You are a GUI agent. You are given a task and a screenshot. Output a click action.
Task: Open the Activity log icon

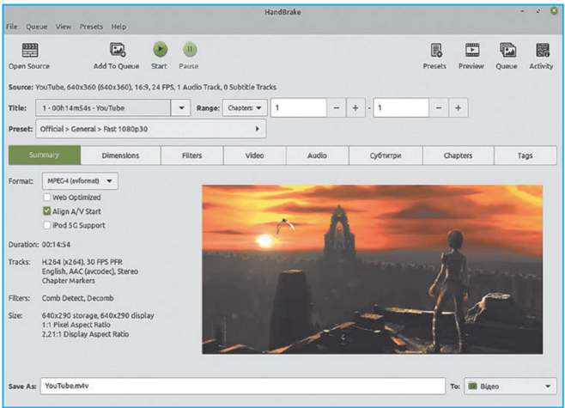(x=542, y=51)
